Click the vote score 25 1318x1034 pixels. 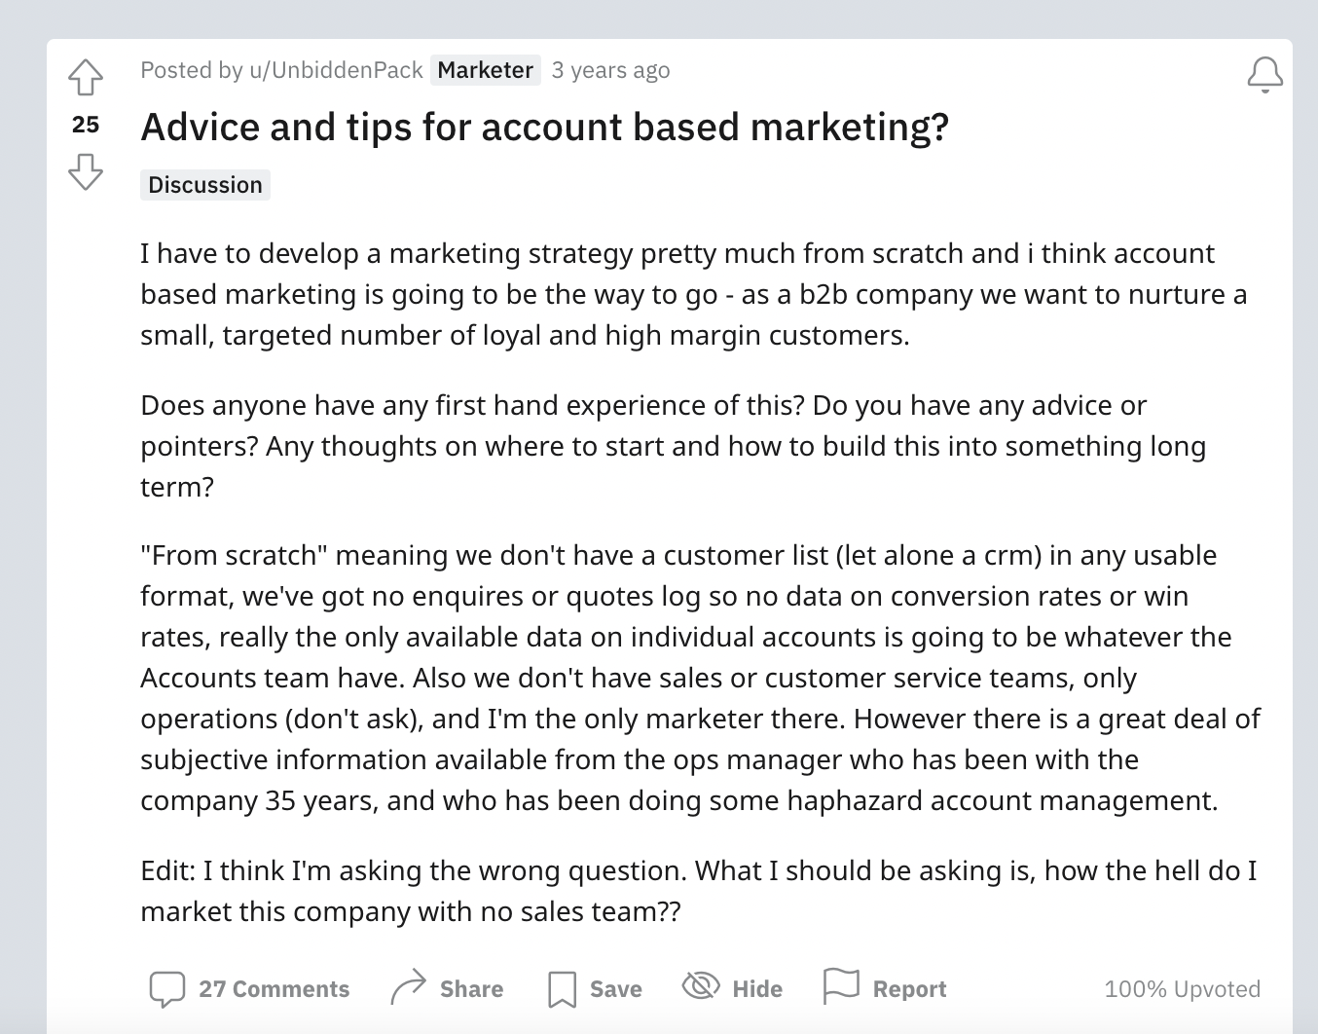(86, 125)
